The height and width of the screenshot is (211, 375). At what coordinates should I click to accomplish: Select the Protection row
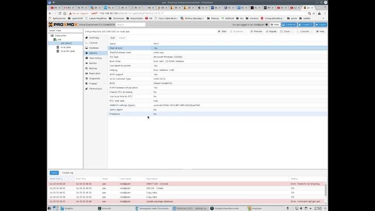tap(217, 114)
